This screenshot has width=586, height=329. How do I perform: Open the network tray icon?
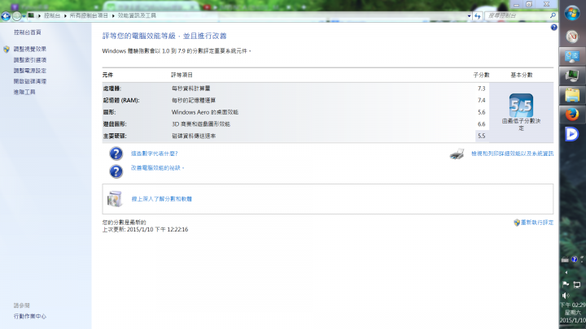click(577, 284)
